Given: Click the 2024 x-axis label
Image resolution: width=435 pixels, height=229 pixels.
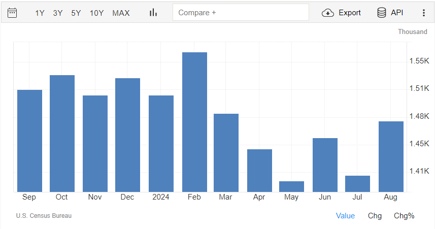Looking at the screenshot, I should pos(160,197).
